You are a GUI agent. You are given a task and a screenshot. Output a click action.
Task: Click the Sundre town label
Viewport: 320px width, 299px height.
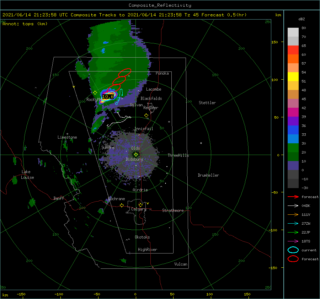tap(108, 147)
